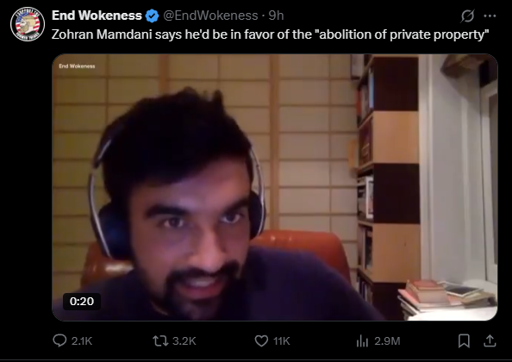512x362 pixels.
Task: Click the blue verified checkmark badge
Action: 152,16
